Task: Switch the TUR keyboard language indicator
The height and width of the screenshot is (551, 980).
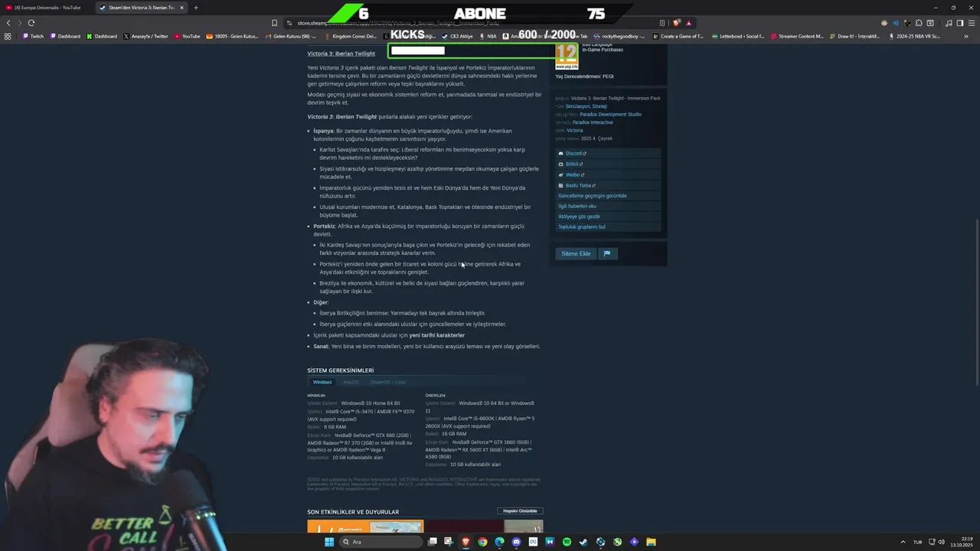Action: point(917,542)
